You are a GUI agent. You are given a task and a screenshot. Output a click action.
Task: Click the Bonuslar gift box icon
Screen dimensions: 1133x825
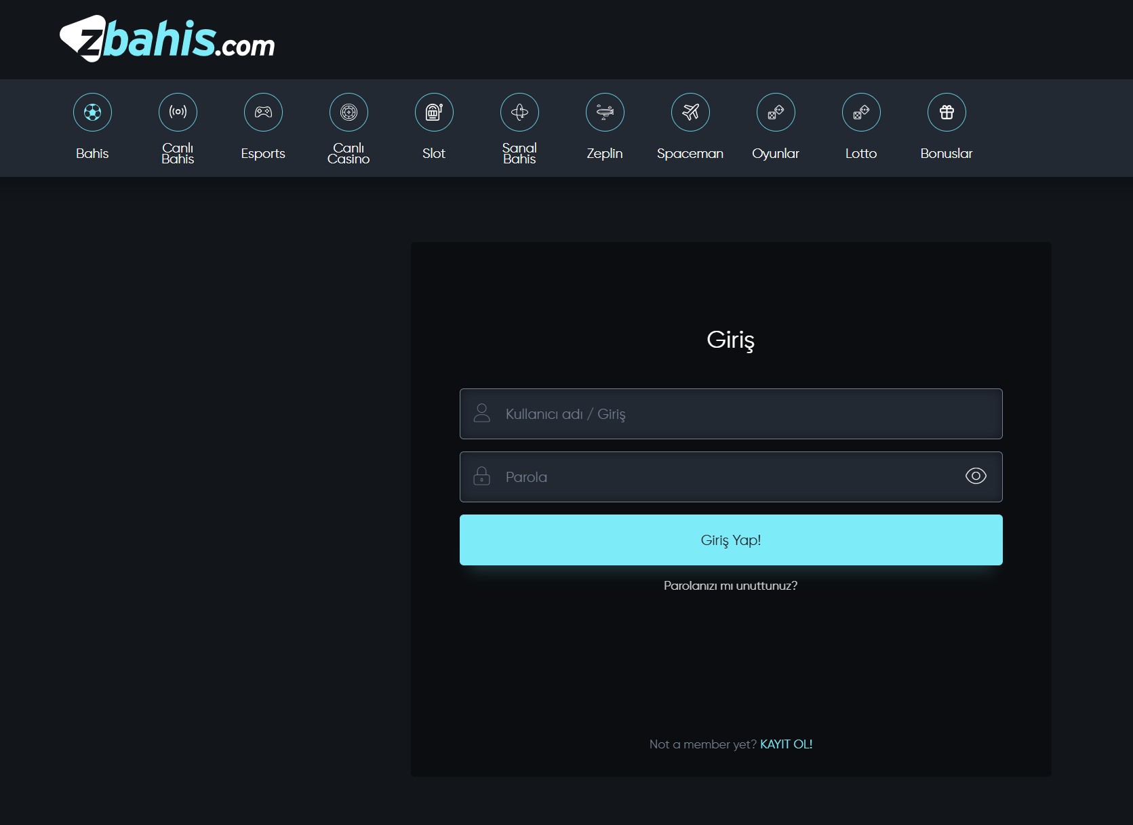947,112
